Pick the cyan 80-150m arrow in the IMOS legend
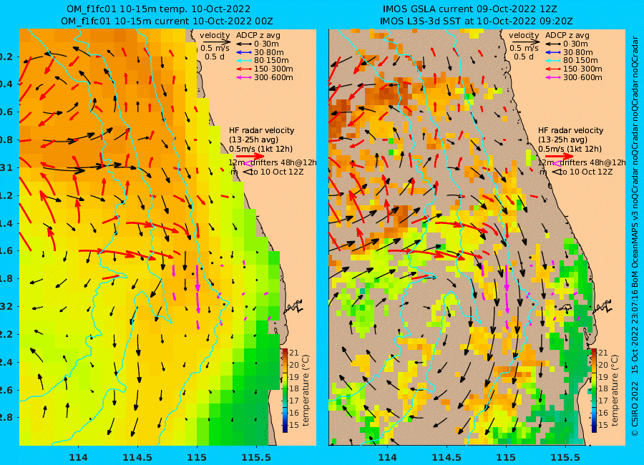 (x=553, y=60)
